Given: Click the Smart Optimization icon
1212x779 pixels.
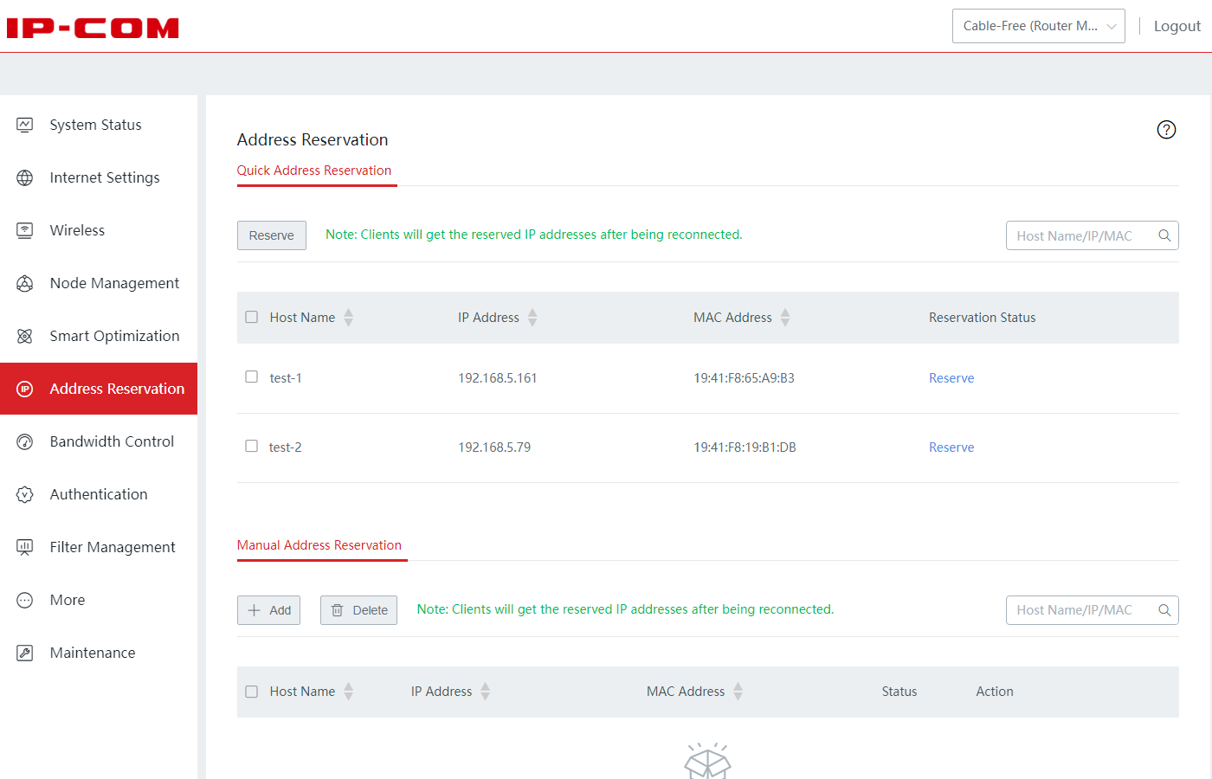Looking at the screenshot, I should (x=25, y=336).
